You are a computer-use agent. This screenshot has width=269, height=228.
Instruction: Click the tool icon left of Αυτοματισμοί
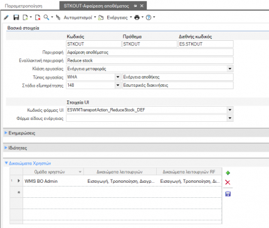click(x=58, y=18)
